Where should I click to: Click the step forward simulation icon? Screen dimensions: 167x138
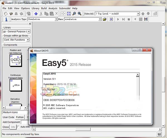[123, 19]
